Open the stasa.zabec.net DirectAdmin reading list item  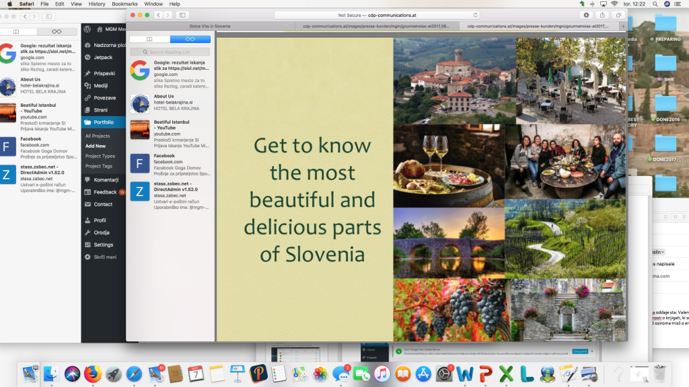tap(170, 196)
